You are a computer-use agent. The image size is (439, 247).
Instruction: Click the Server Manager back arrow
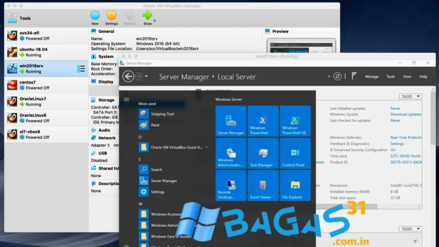[x=128, y=76]
